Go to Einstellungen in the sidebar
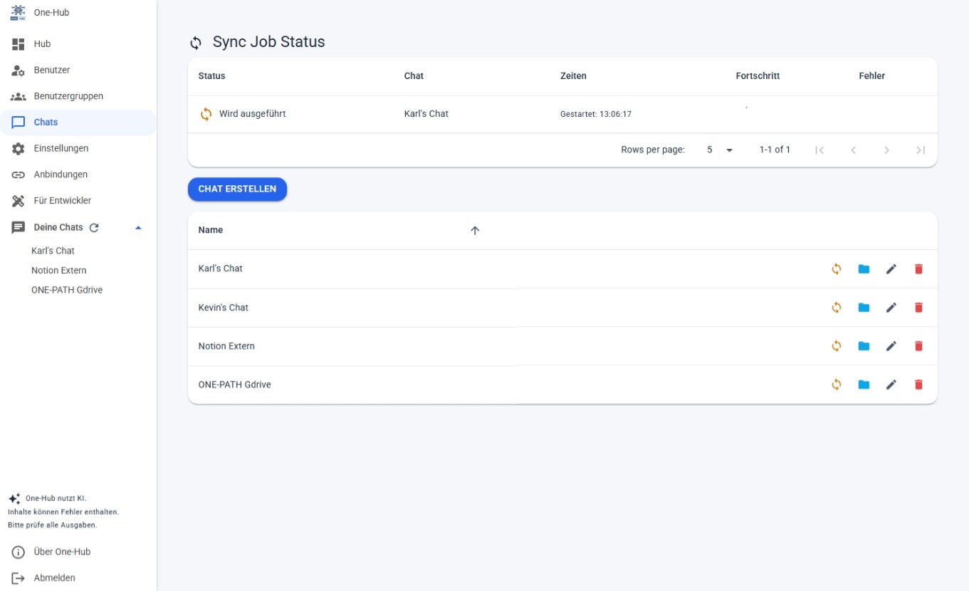This screenshot has width=969, height=591. (x=61, y=149)
